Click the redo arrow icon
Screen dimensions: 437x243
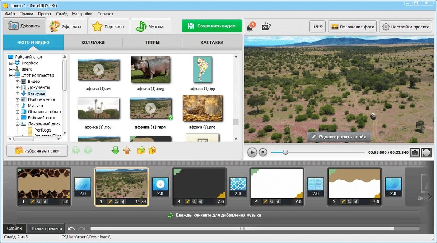(x=82, y=228)
